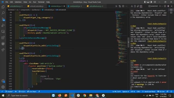Click components breadcrumb segment
174x98 pixels.
pos(25,10)
